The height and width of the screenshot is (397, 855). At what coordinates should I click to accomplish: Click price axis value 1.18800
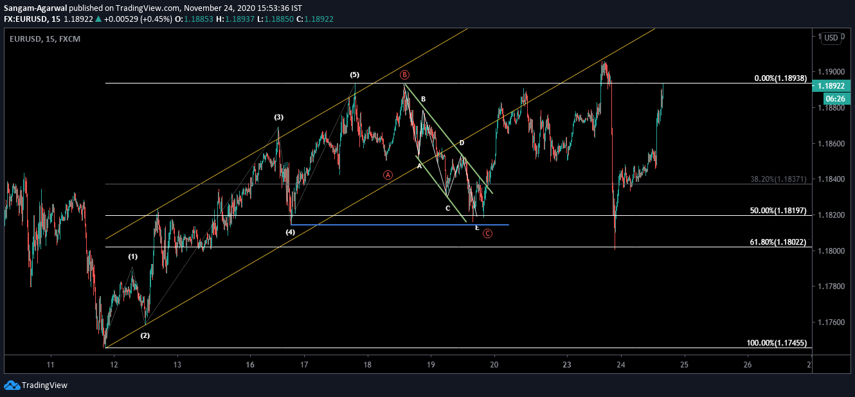click(x=831, y=107)
